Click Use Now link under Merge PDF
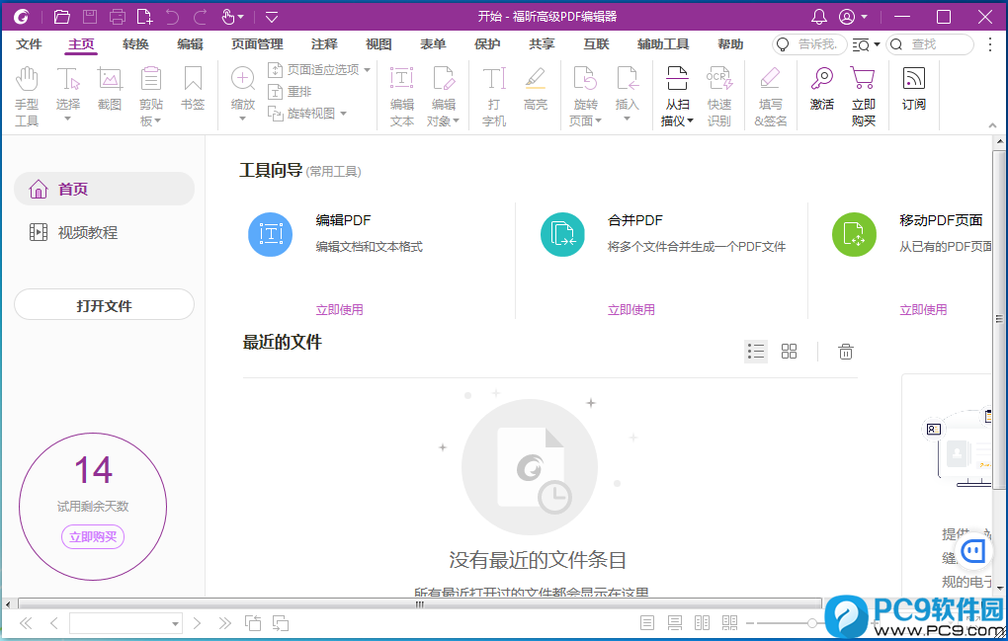Screen dimensions: 1008x641 click(631, 309)
